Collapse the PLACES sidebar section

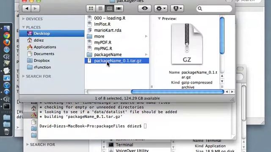pos(24,27)
